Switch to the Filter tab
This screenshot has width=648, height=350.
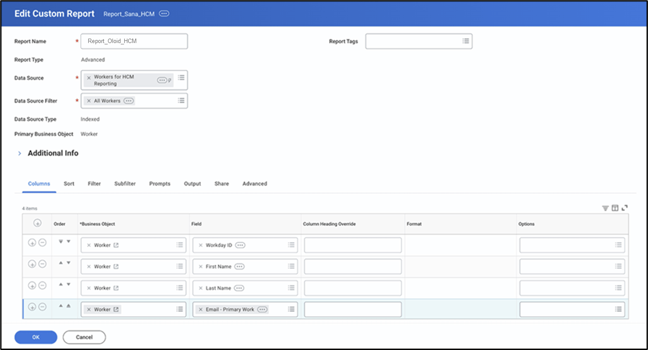(x=94, y=184)
